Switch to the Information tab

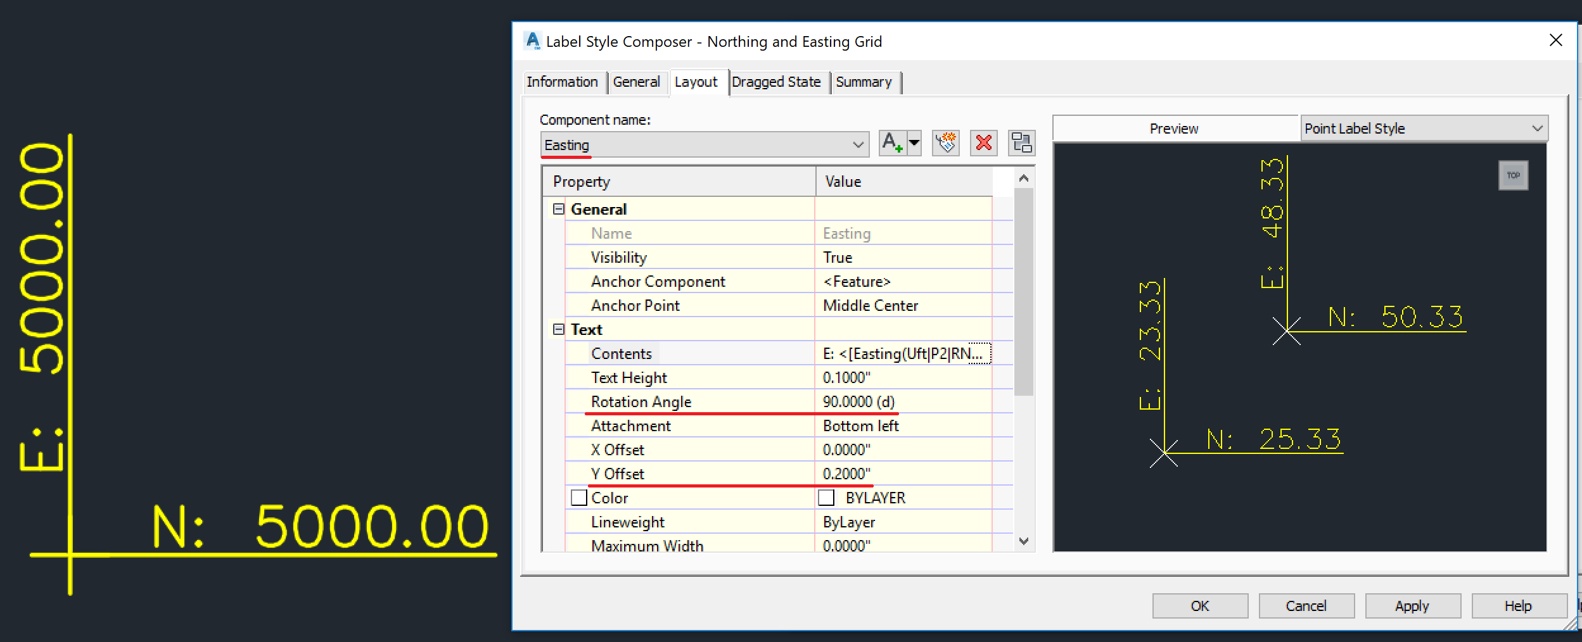click(x=563, y=82)
